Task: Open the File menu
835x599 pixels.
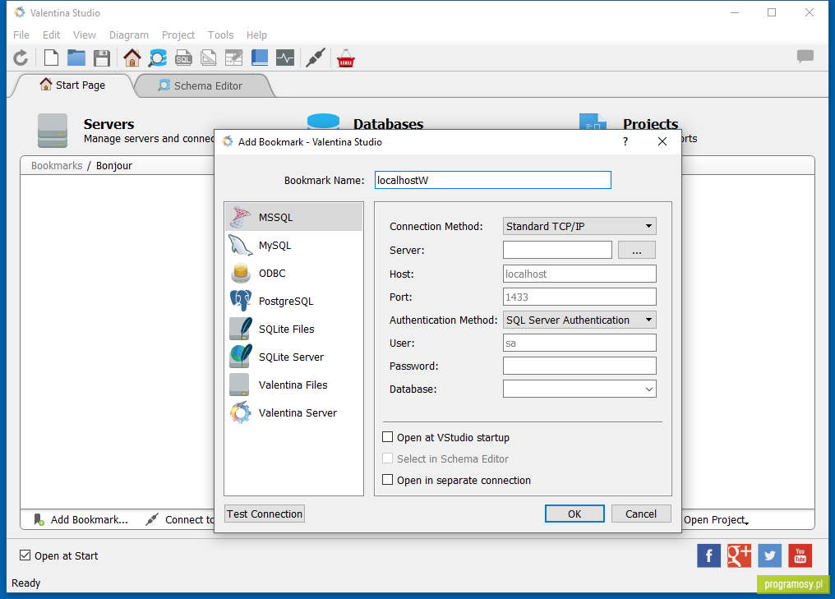Action: [21, 35]
